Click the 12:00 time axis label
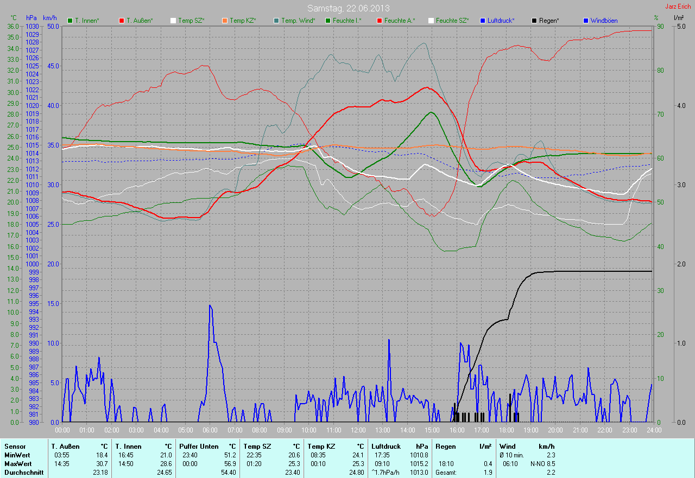695x478 pixels. pos(358,430)
